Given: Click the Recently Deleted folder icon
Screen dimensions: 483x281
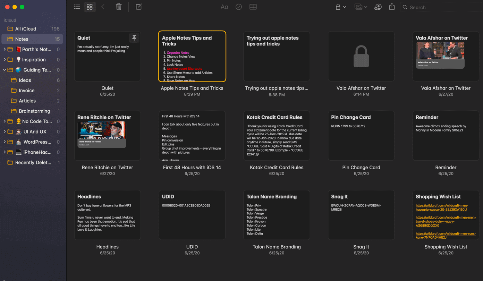Looking at the screenshot, I should [10, 162].
